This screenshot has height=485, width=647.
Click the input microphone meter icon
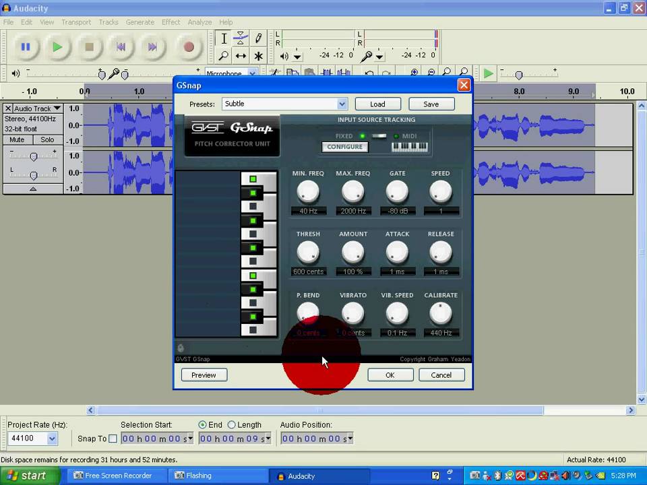pyautogui.click(x=365, y=56)
